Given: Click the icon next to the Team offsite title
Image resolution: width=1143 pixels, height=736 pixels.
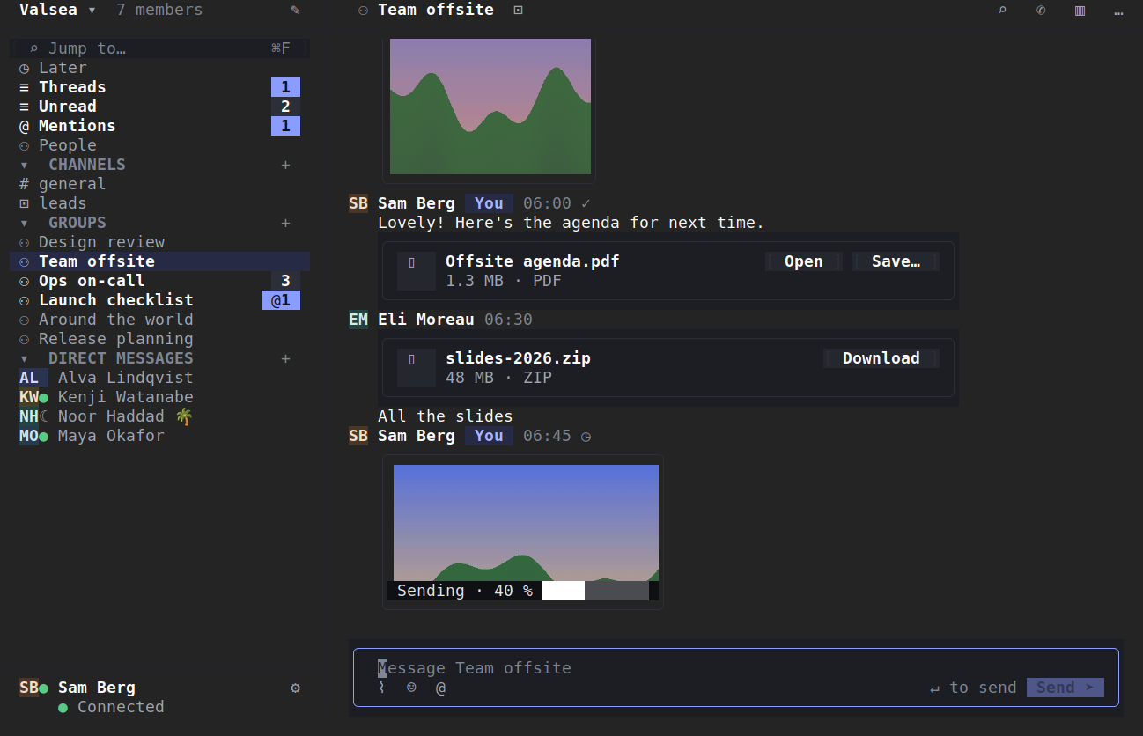Looking at the screenshot, I should 518,11.
